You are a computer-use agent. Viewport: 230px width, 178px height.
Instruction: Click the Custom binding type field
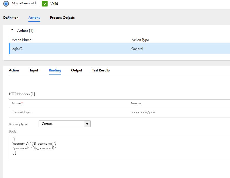pos(61,124)
